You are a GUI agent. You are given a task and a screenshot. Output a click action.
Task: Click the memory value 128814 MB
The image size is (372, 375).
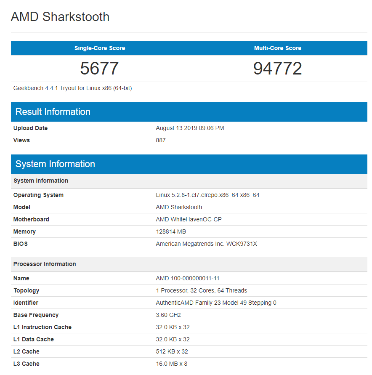(171, 232)
